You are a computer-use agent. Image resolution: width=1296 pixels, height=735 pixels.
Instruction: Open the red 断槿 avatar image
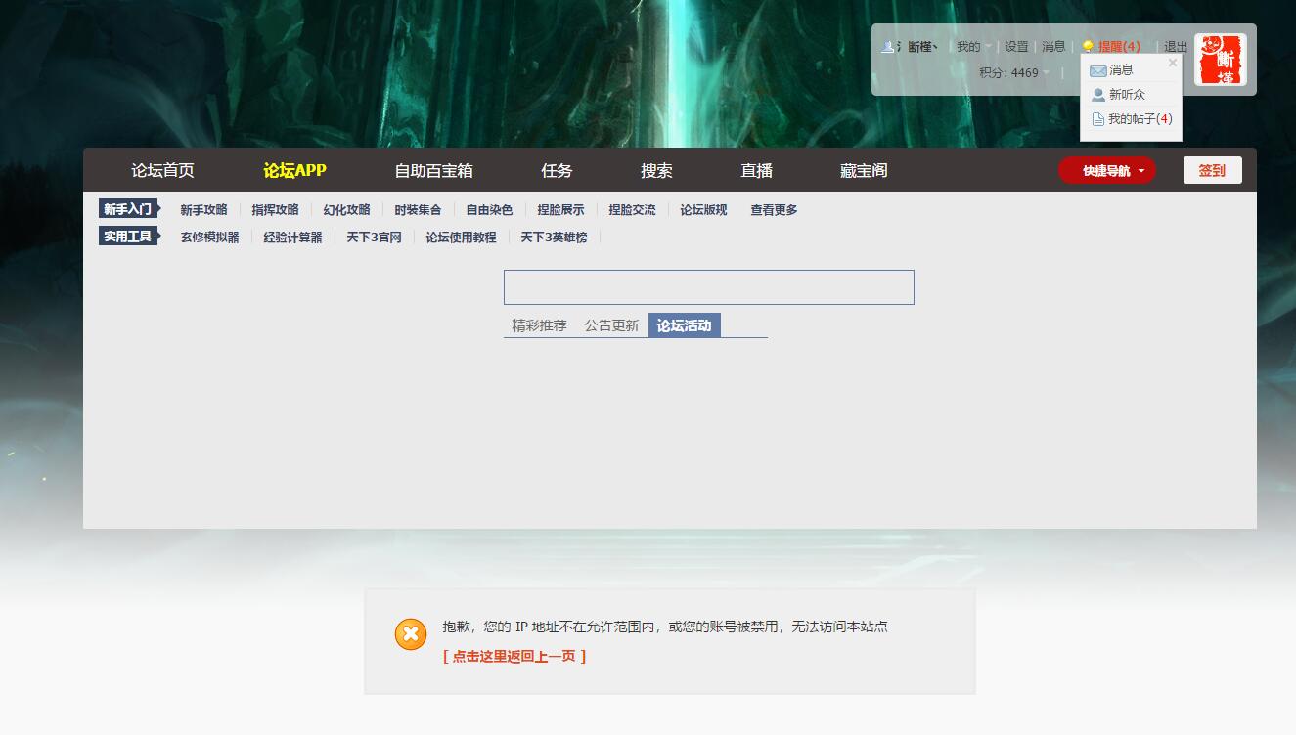pyautogui.click(x=1220, y=60)
